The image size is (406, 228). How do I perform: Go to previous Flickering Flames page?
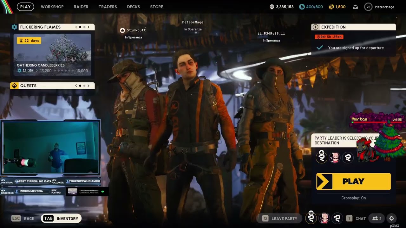(x=76, y=27)
